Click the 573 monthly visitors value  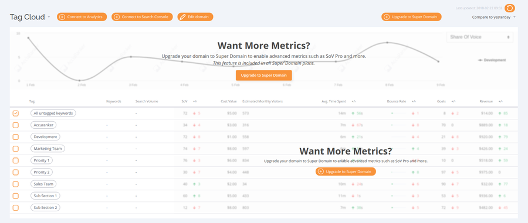[245, 113]
